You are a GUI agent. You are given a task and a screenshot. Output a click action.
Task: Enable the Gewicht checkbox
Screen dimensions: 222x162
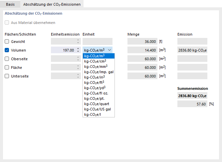7,42
